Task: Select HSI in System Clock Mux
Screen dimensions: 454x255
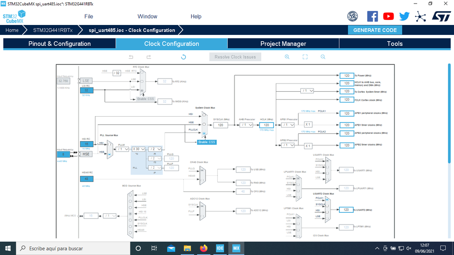Action: coord(204,115)
